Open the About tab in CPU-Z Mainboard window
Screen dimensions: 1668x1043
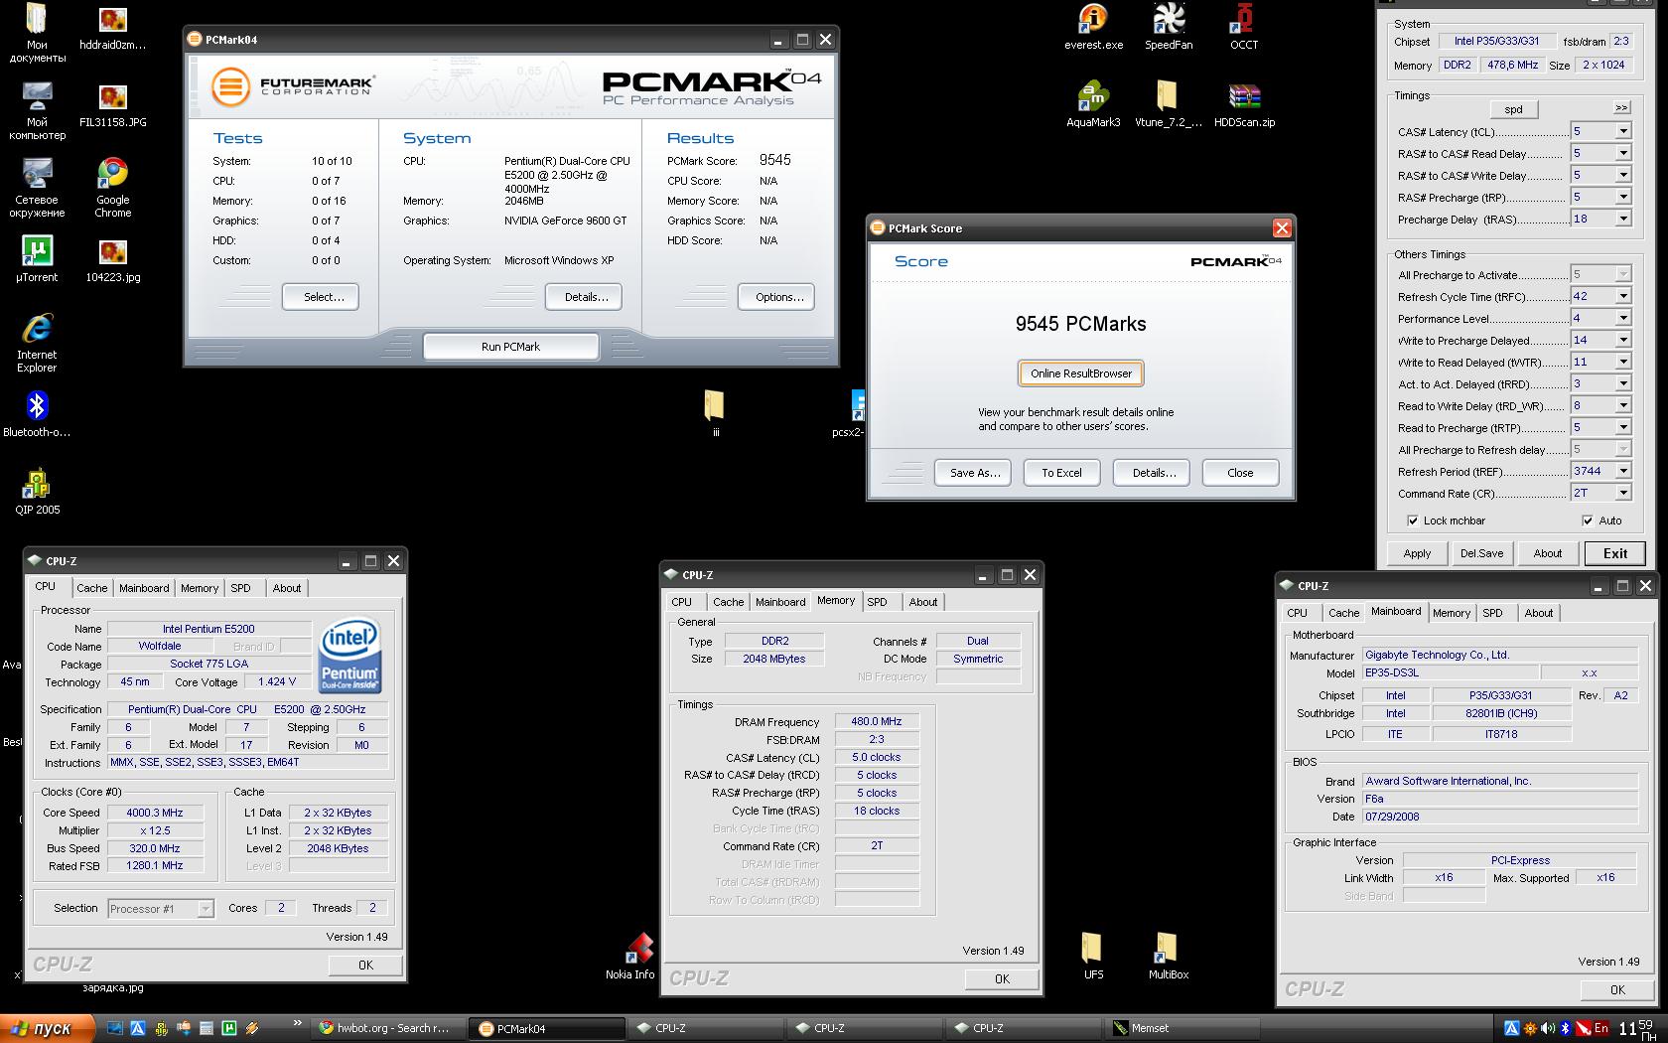[x=1539, y=613]
